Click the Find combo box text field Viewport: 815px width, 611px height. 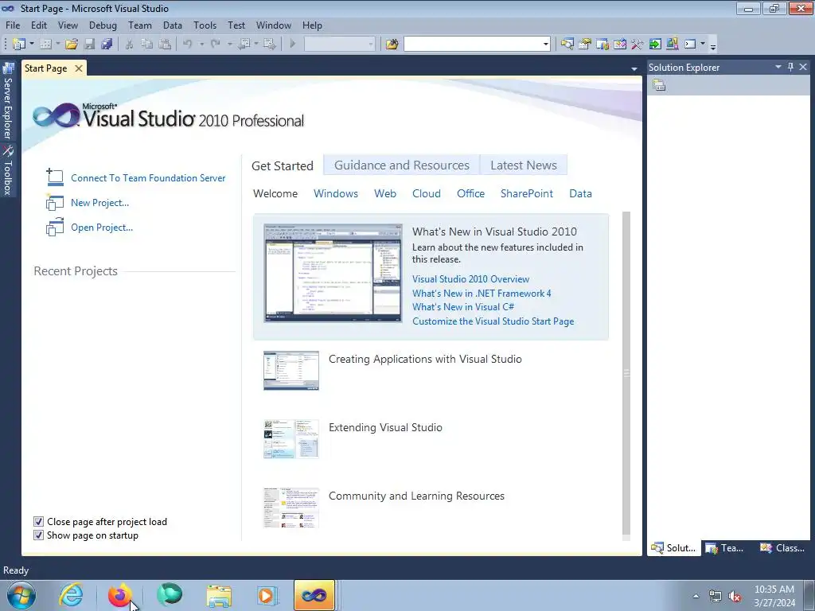[473, 45]
